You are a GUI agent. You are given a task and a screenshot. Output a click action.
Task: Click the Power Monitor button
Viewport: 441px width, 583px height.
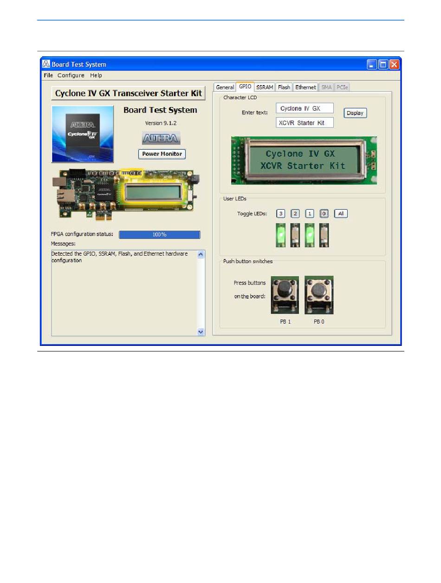pyautogui.click(x=162, y=154)
